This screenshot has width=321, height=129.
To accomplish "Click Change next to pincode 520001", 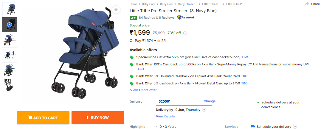I will coord(210,101).
